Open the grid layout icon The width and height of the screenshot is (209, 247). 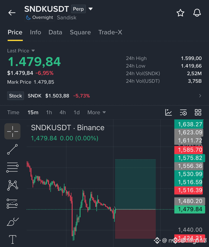(x=198, y=112)
